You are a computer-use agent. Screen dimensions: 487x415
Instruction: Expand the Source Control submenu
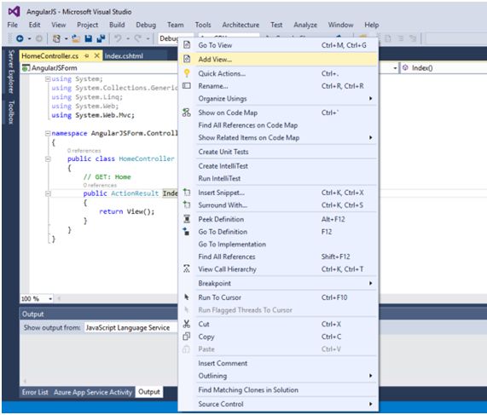(x=370, y=404)
